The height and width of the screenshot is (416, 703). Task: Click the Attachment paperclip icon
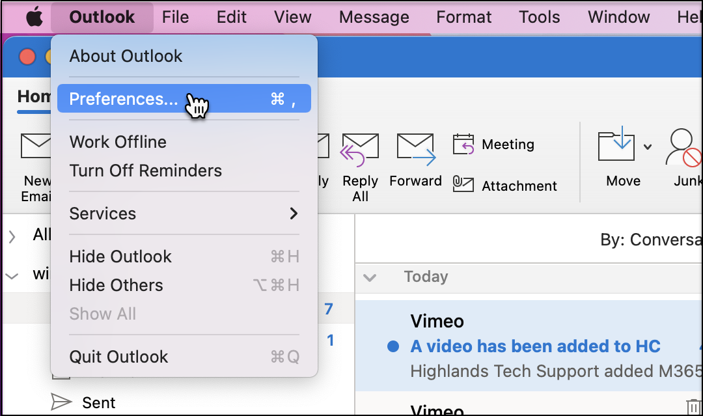463,186
